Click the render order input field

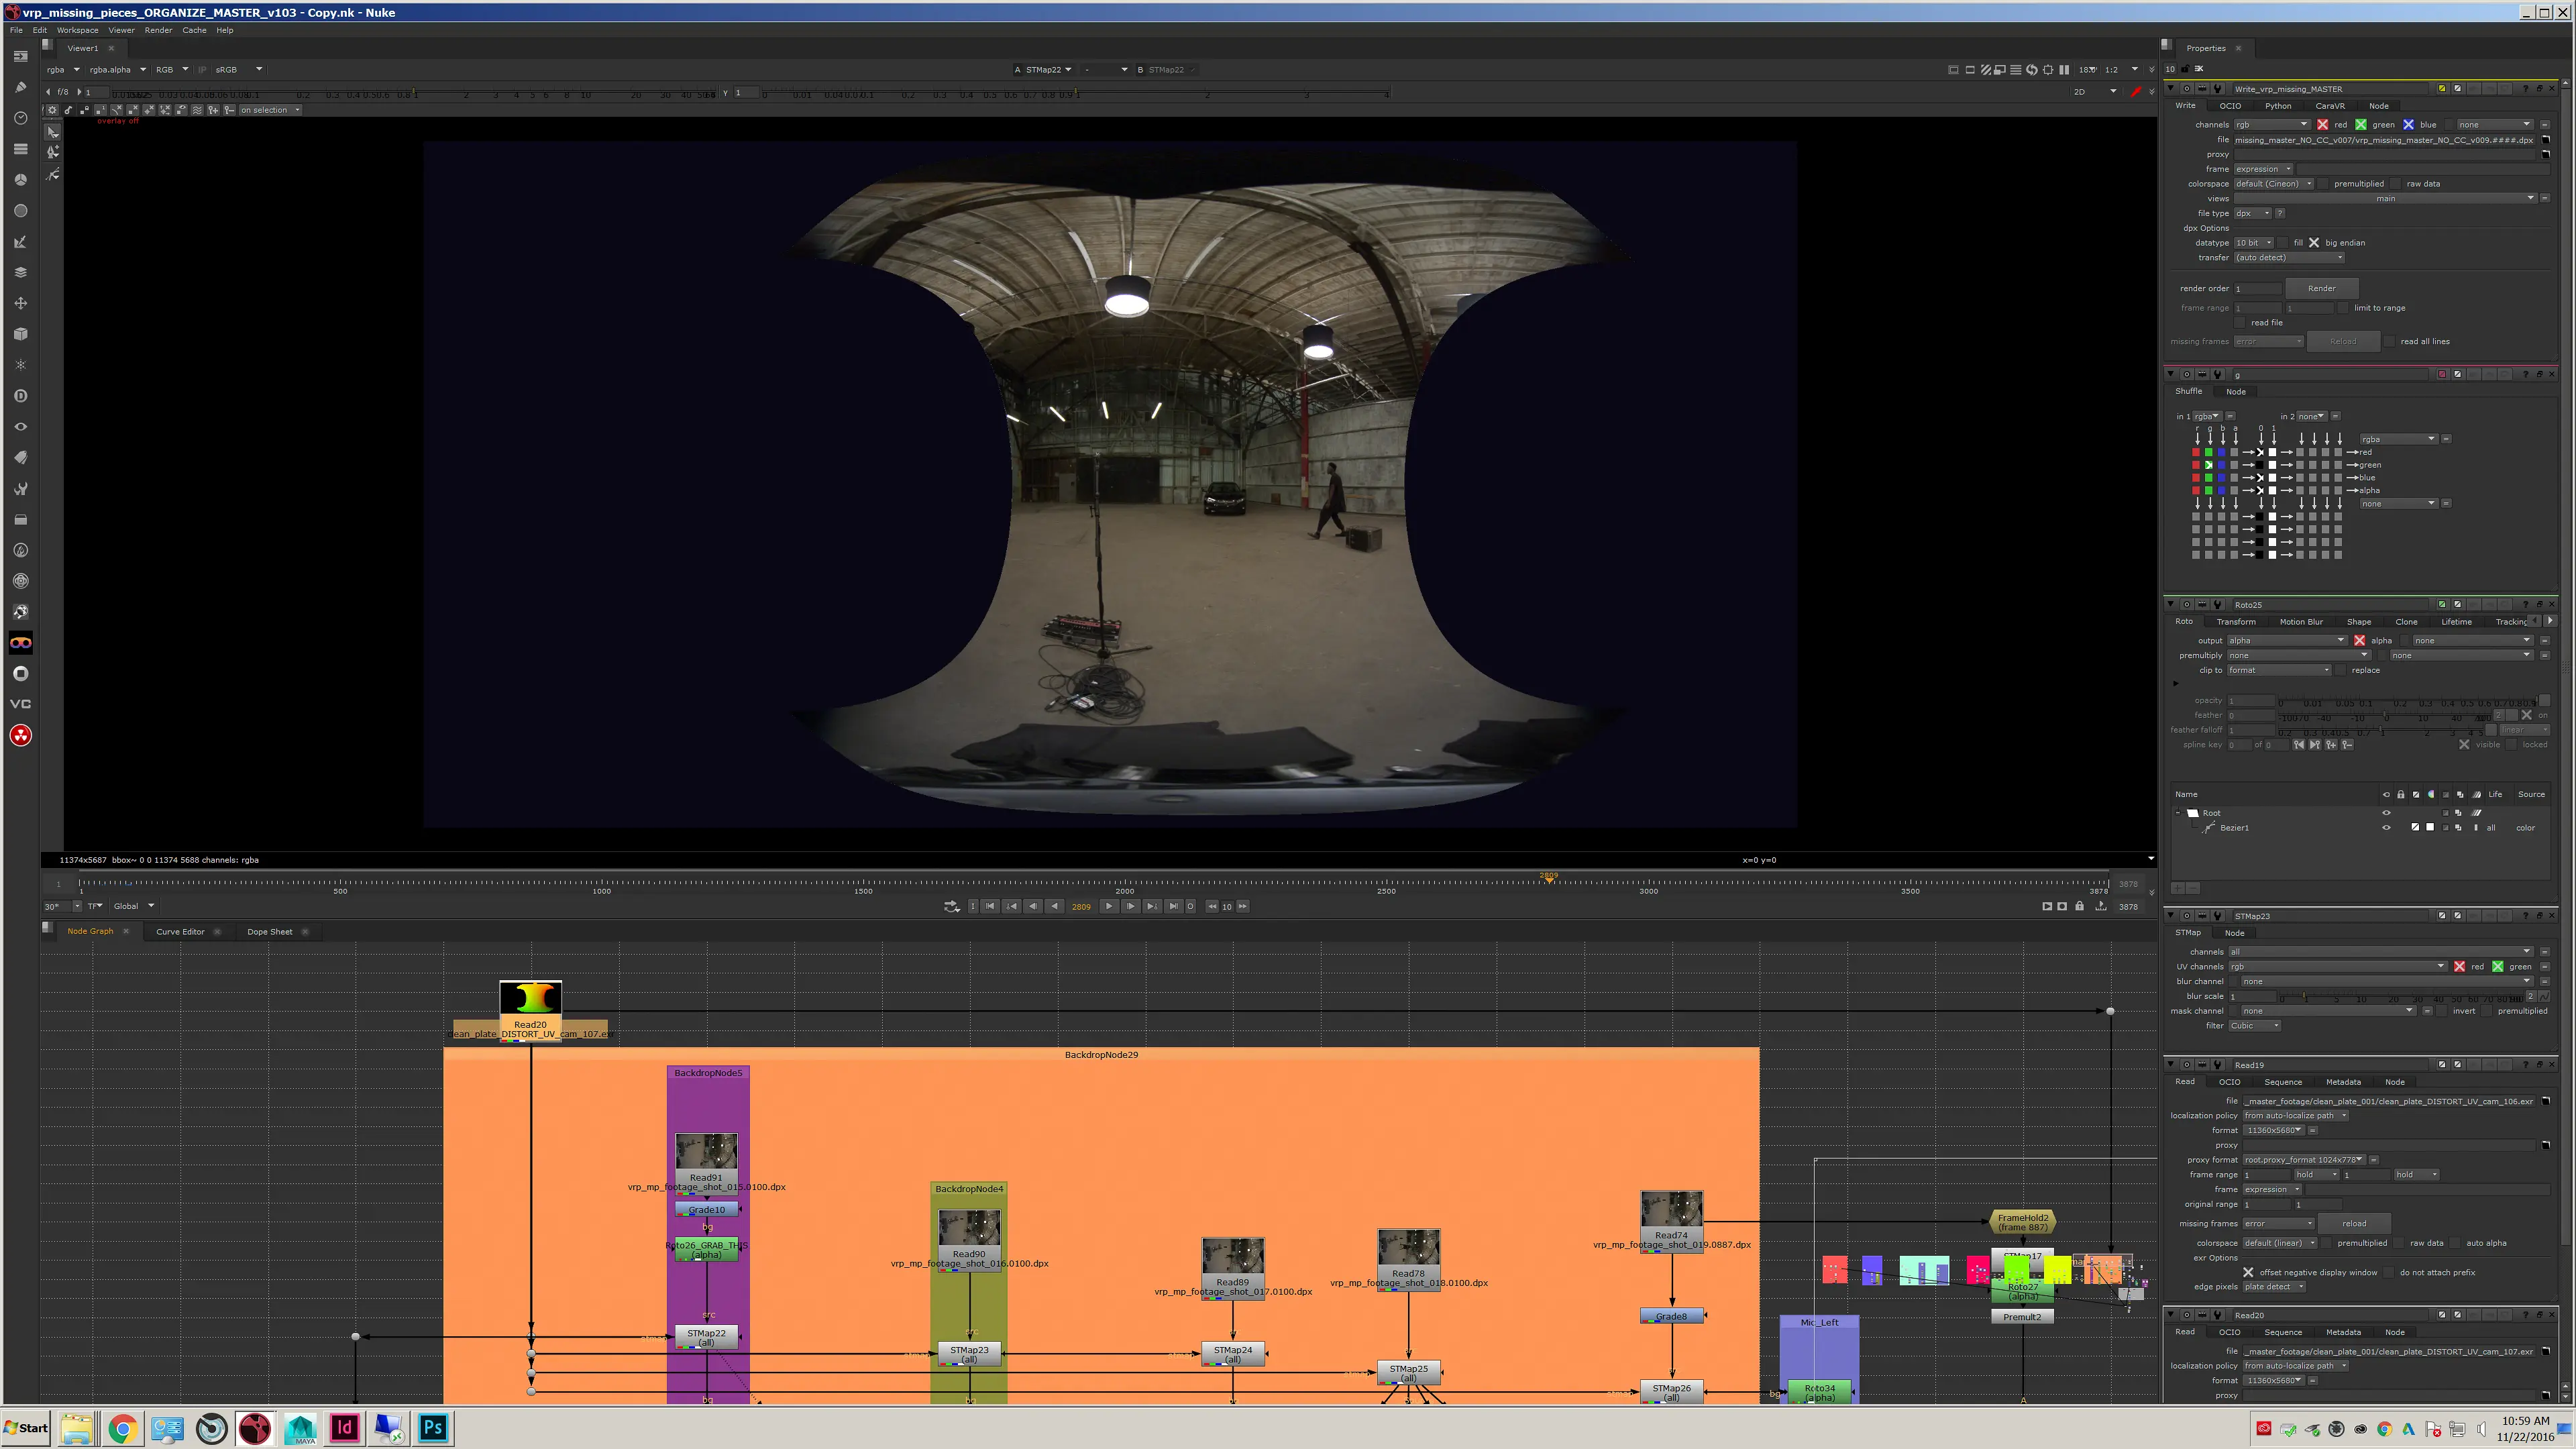[2257, 289]
